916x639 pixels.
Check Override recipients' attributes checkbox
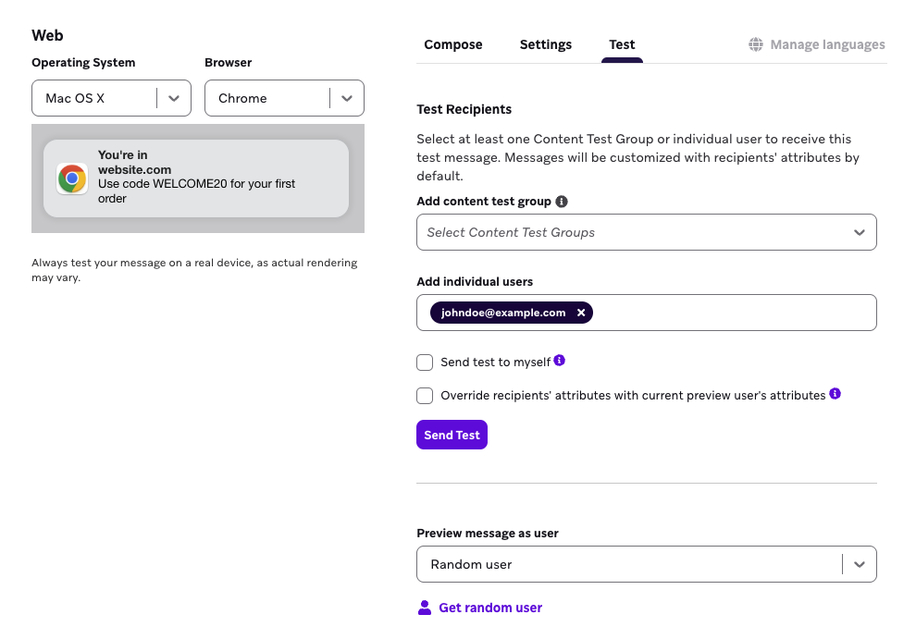coord(425,396)
